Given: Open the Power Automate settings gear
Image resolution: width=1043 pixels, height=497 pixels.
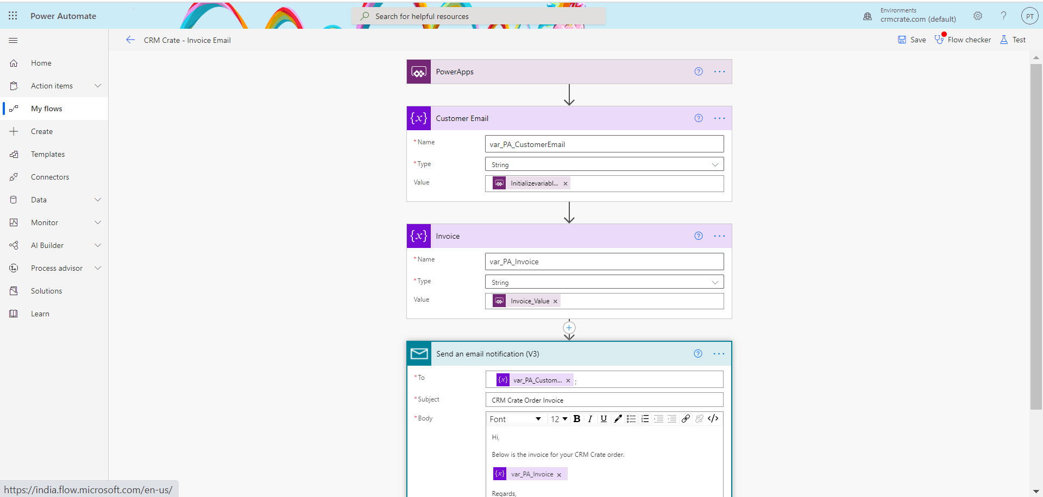Looking at the screenshot, I should click(978, 16).
